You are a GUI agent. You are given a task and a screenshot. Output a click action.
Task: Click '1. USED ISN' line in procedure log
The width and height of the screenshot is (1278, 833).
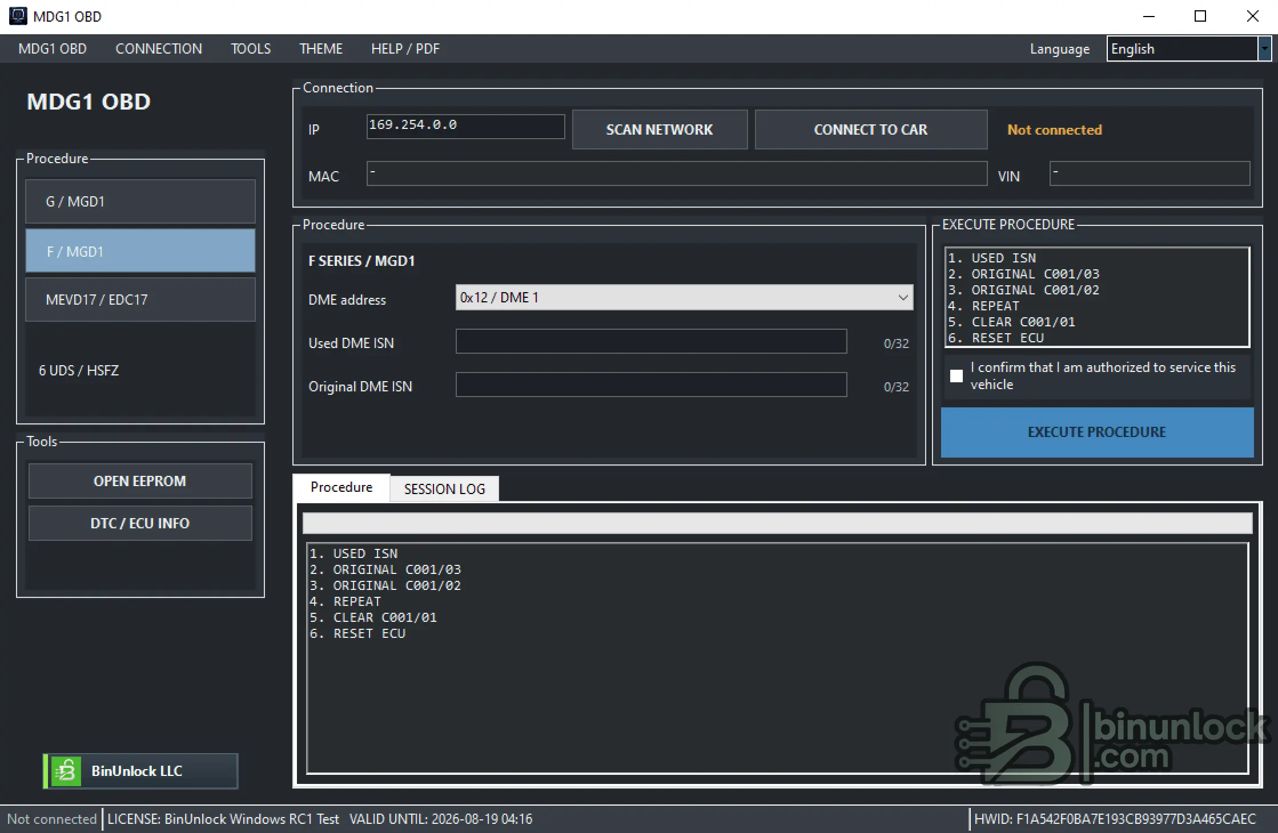[x=353, y=553]
